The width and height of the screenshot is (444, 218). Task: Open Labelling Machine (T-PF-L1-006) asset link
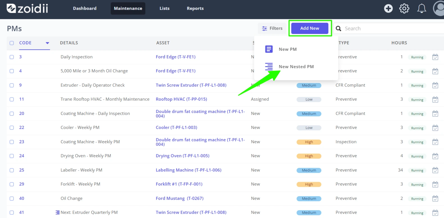189,170
